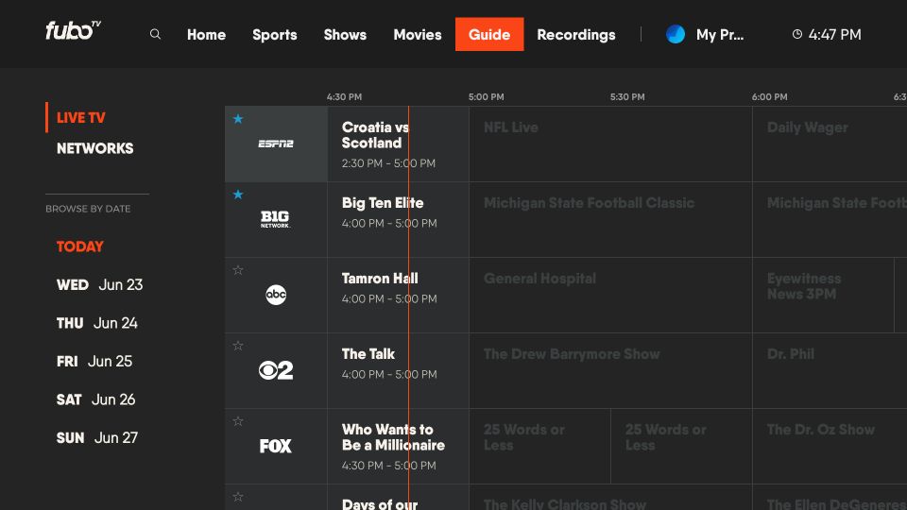Click the CBS 2 channel logo

pos(276,370)
